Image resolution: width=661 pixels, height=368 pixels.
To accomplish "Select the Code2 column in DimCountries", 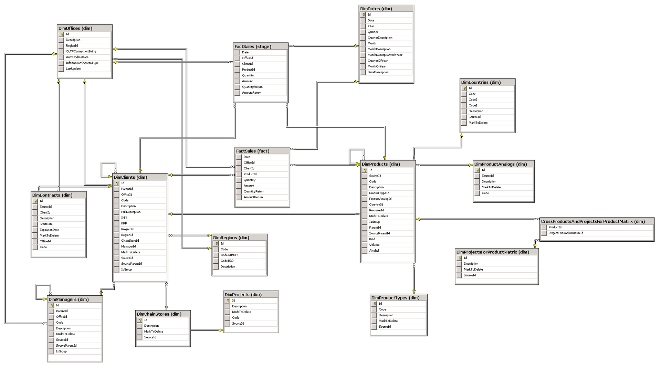I will point(487,100).
